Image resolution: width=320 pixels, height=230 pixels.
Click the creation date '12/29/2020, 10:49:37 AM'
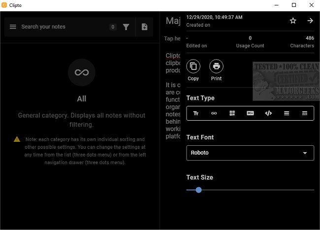(214, 17)
